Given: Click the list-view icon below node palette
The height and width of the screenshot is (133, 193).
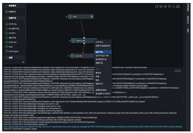Looking at the screenshot, I should click(x=23, y=62).
